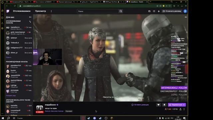Open the volume speaker tray icon
Screen dimensions: 213x120
click(x=168, y=118)
